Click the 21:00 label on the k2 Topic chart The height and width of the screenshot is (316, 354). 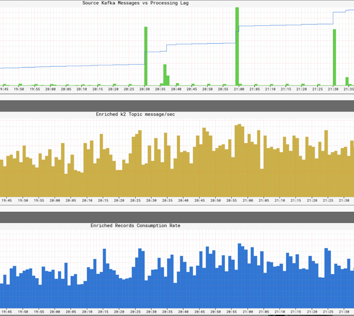coord(248,200)
